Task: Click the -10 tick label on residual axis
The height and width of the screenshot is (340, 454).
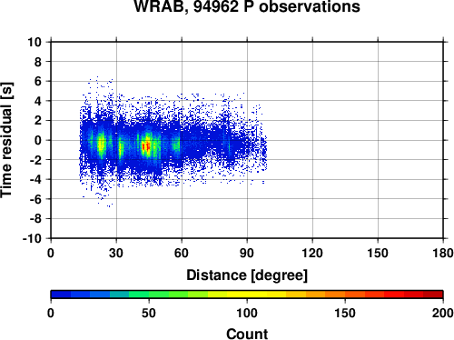Action: 32,238
